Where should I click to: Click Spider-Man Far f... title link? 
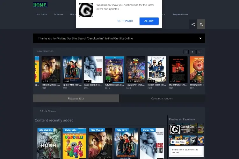pos(72,85)
